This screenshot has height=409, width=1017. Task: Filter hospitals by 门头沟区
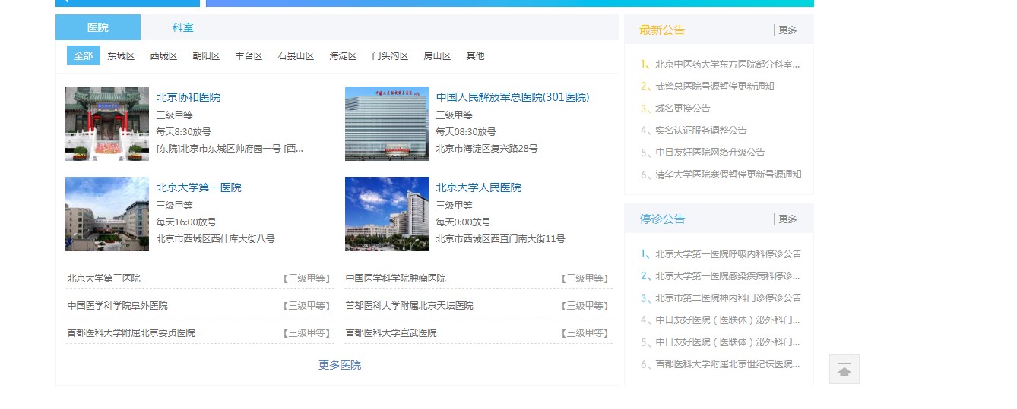[x=390, y=55]
